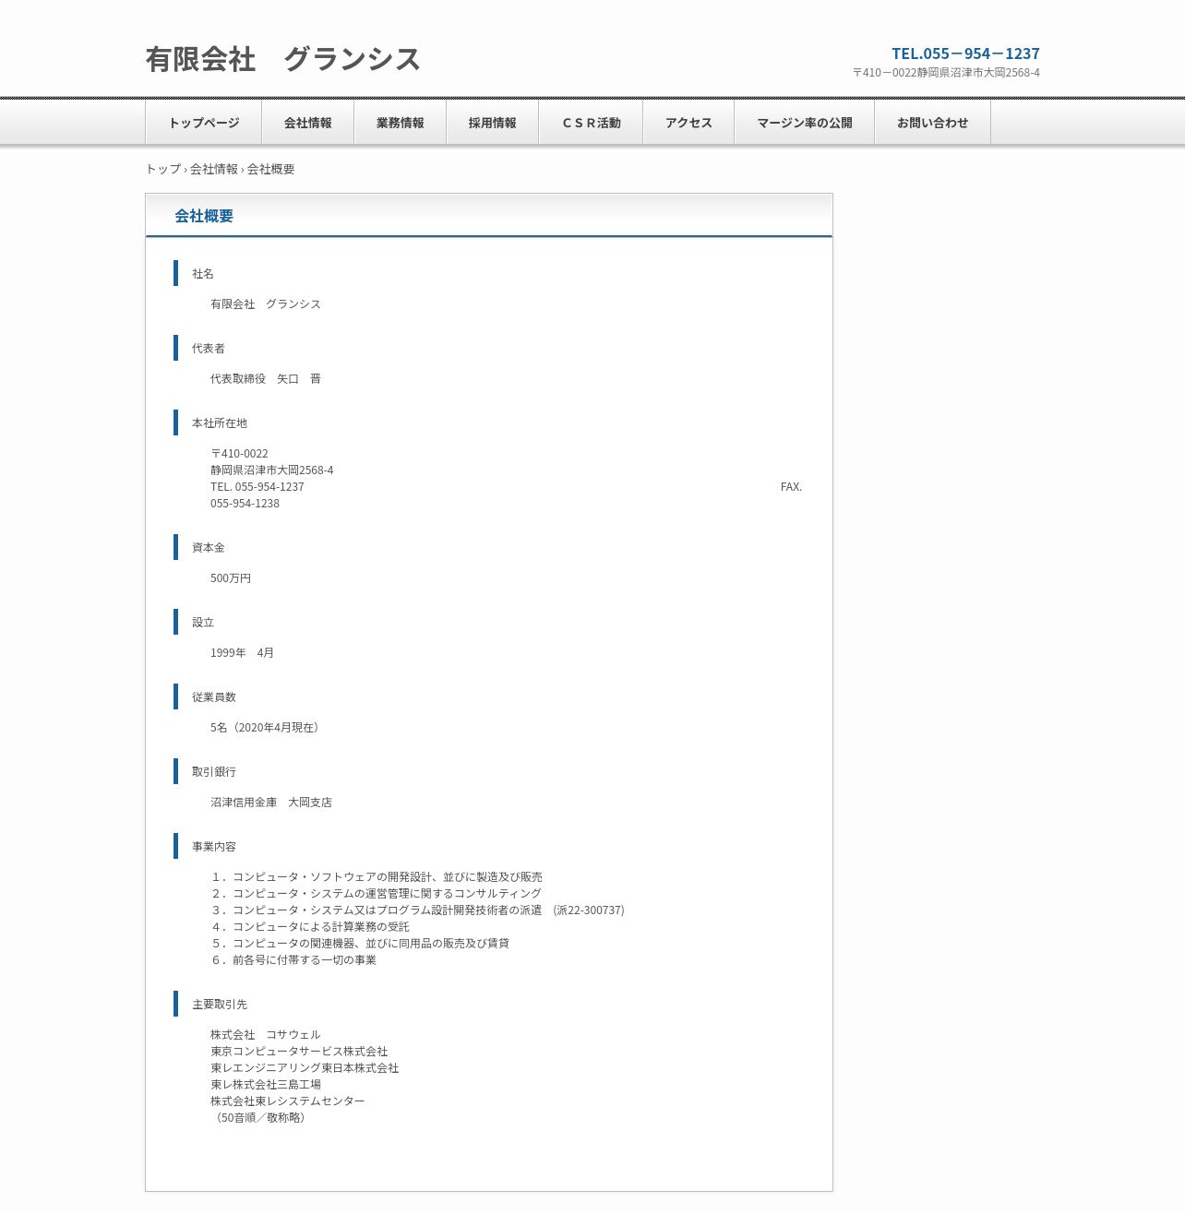Click the client name 株式会社 コサウェル
1185x1214 pixels.
(266, 1035)
